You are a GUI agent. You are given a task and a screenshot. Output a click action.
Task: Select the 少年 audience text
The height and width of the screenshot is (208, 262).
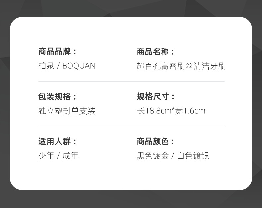[x=46, y=156]
